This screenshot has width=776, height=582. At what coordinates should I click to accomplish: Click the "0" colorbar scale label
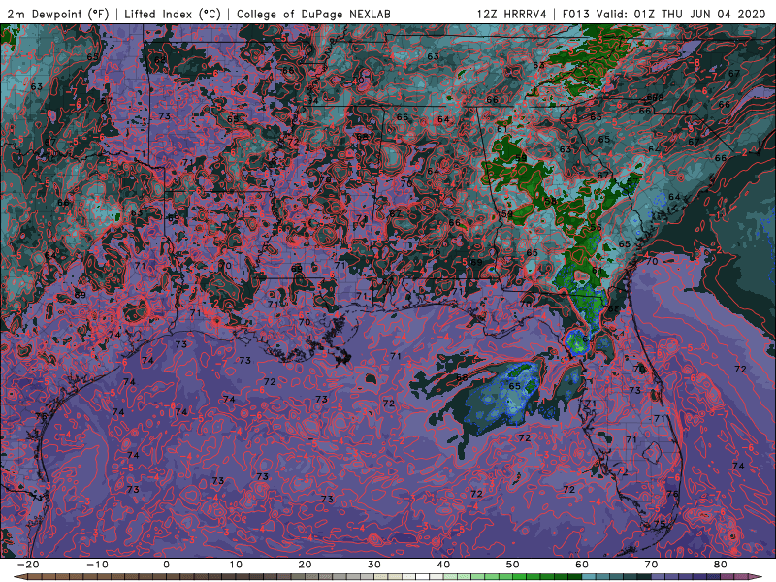pos(166,565)
